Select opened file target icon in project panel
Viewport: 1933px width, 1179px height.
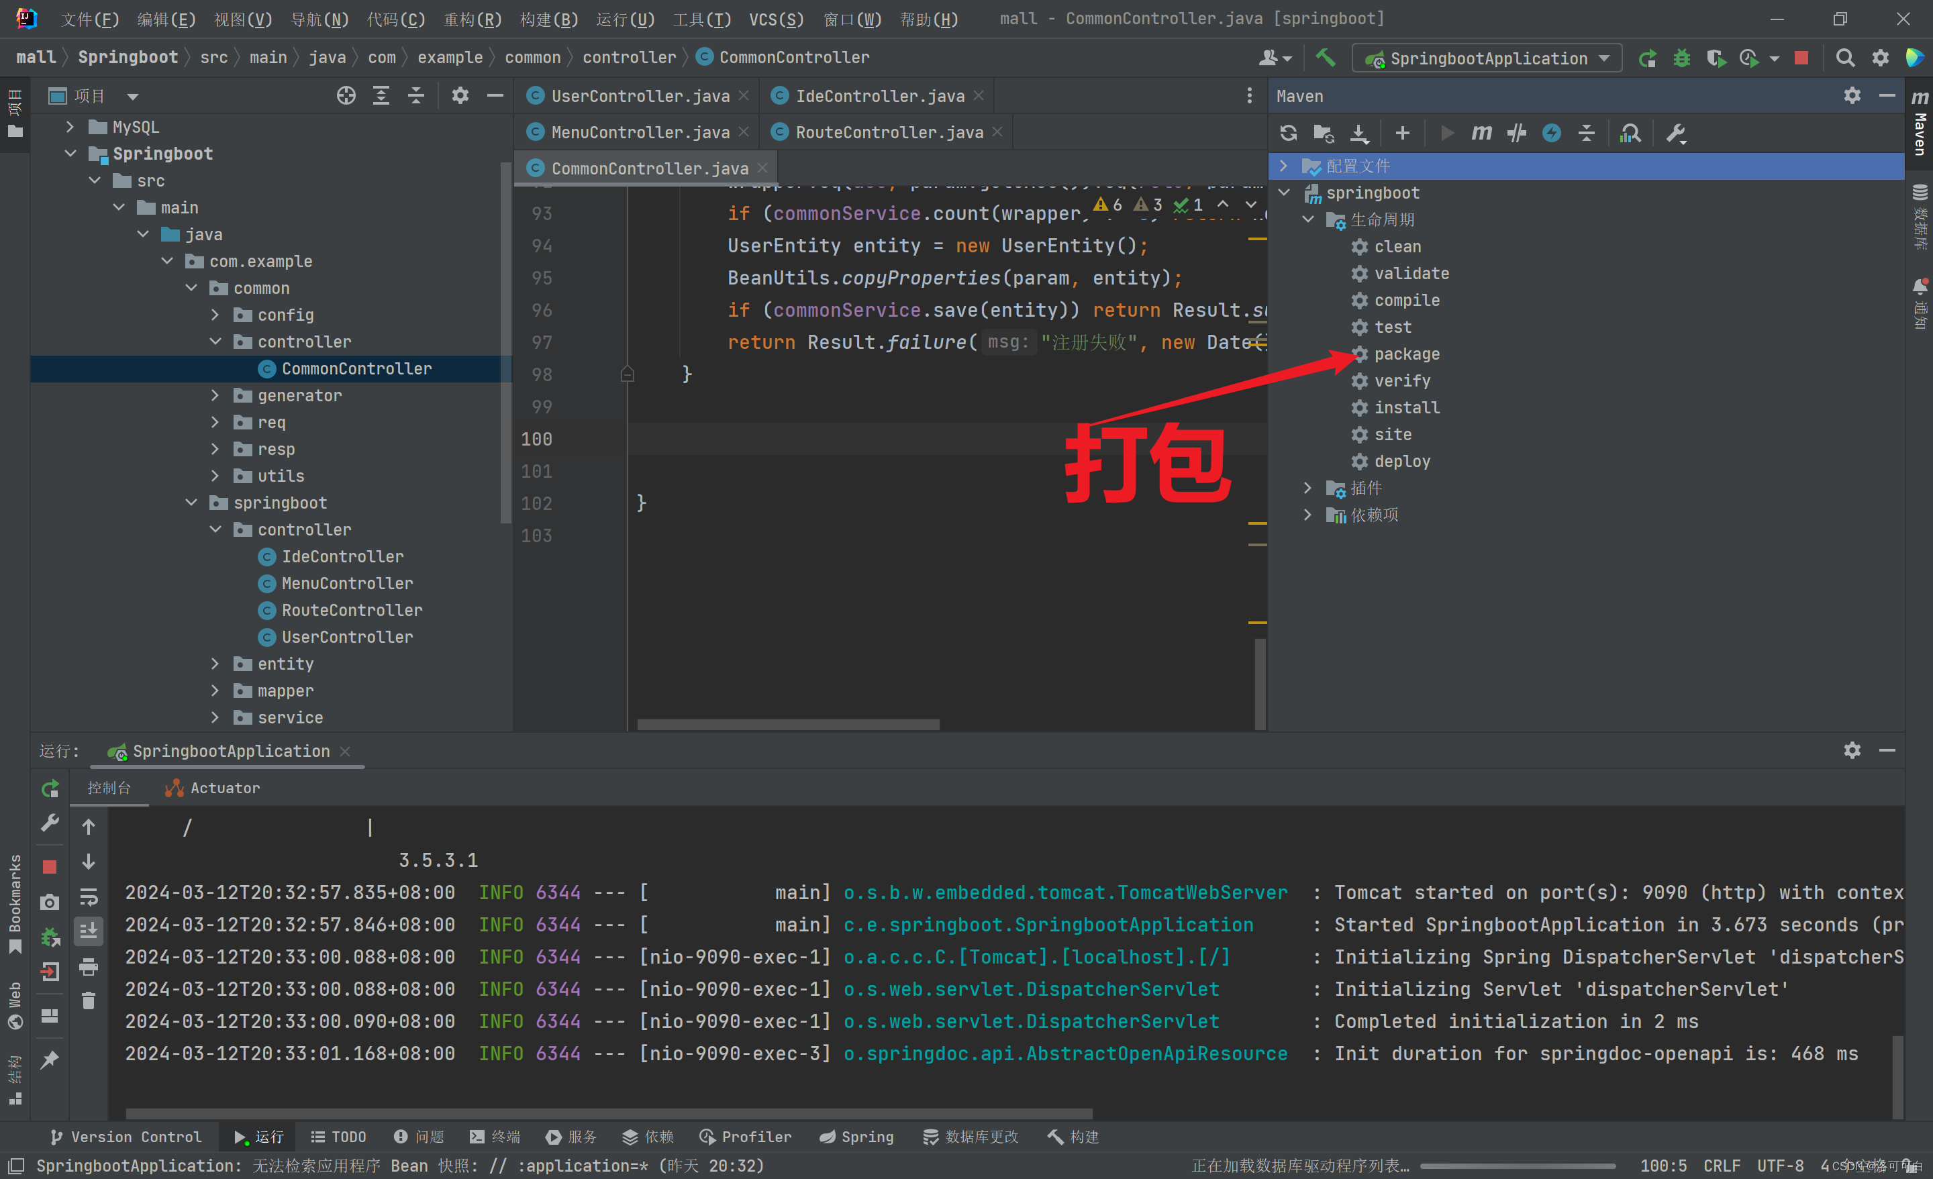click(346, 96)
